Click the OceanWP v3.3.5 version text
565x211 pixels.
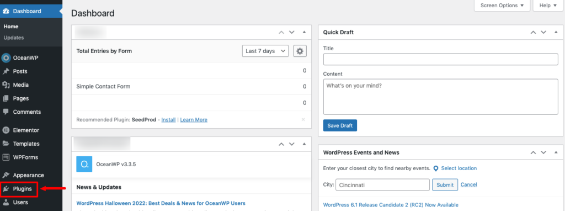[x=116, y=164]
